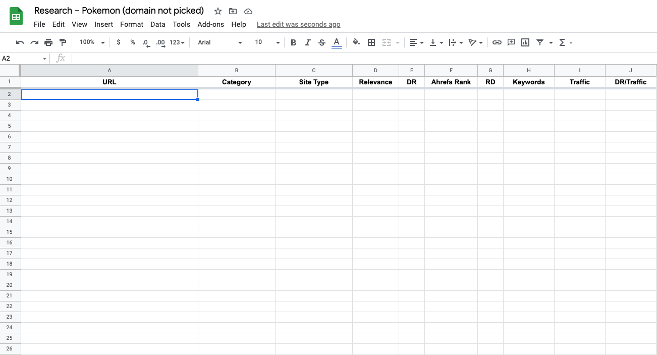This screenshot has height=355, width=657.
Task: Open the Add-ons menu
Action: (x=211, y=24)
